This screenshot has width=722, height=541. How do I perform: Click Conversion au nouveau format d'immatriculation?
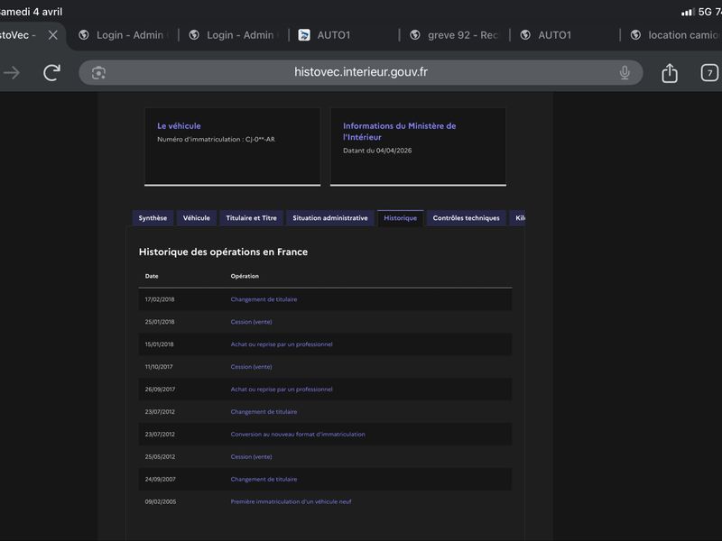coord(298,435)
